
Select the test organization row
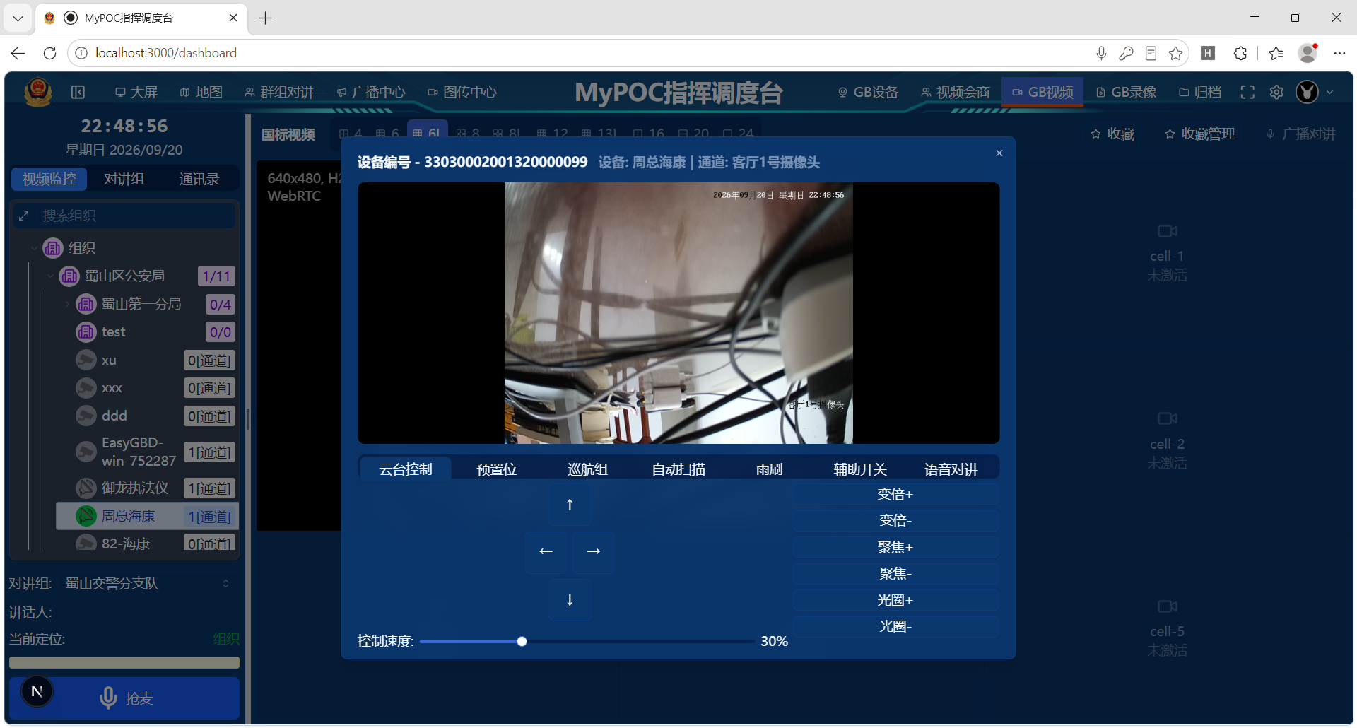147,332
